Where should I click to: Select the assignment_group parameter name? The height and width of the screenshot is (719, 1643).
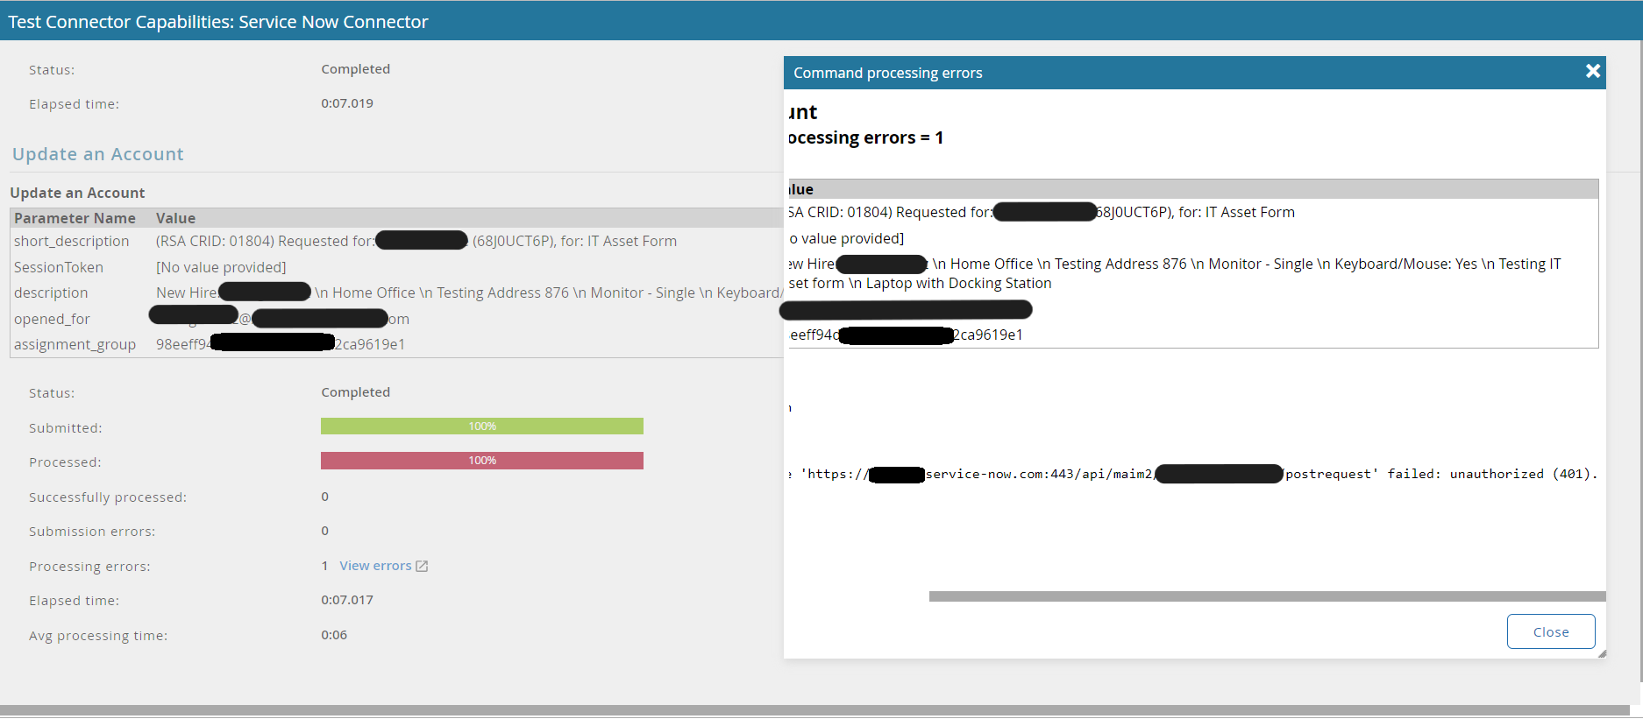[x=75, y=344]
